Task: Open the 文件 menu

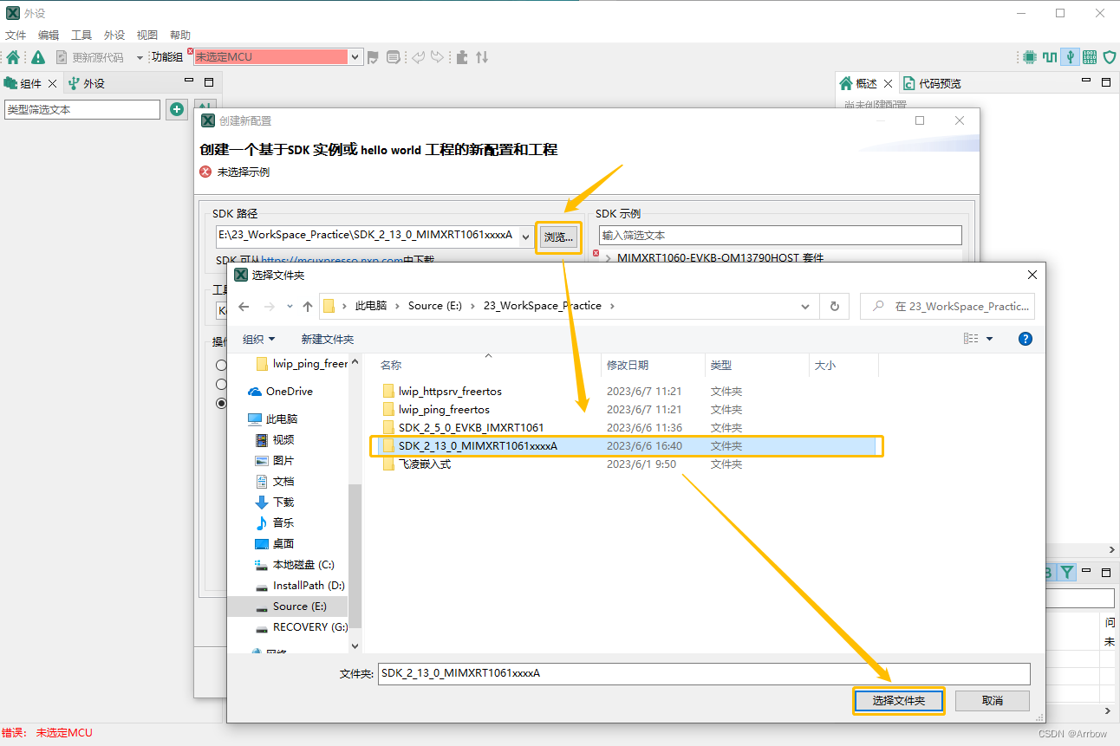Action: pos(16,36)
